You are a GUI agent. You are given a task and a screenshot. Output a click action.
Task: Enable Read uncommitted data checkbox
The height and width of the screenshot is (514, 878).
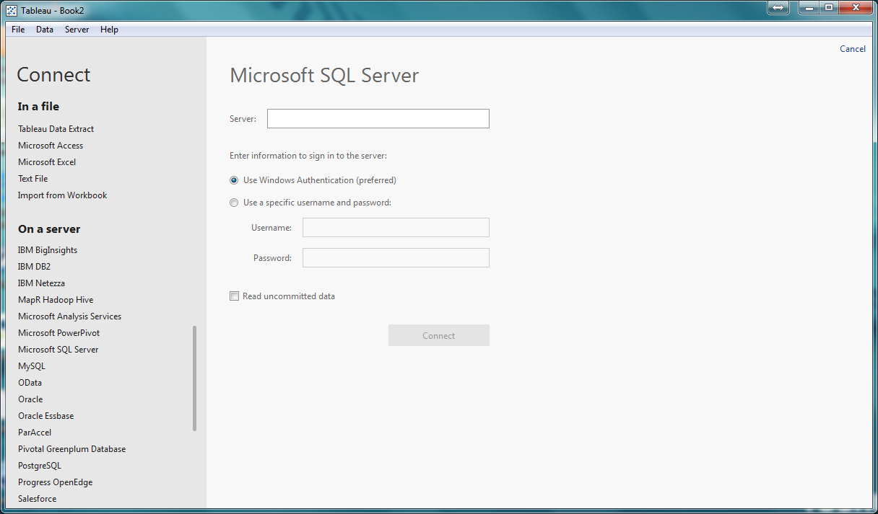point(234,296)
